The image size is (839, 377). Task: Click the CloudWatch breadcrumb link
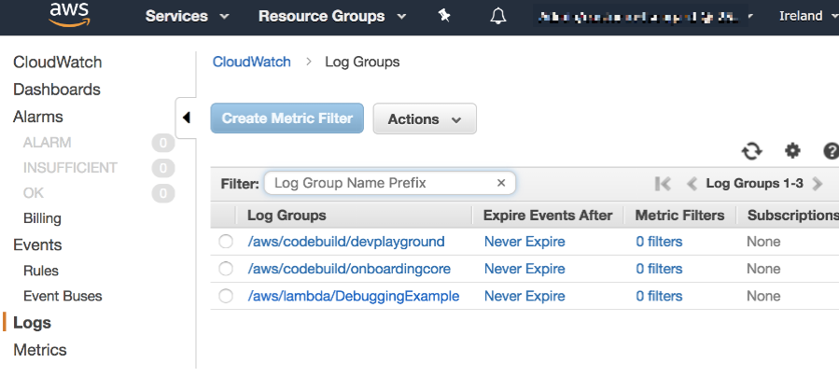[x=251, y=62]
